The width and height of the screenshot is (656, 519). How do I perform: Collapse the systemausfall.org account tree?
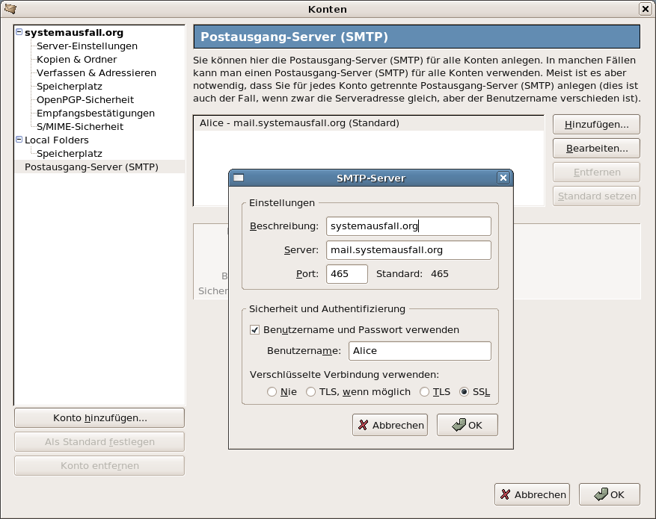pyautogui.click(x=19, y=31)
